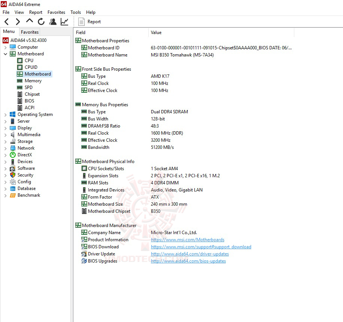The width and height of the screenshot is (343, 322).
Task: Switch to the Menu tab in sidebar
Action: pos(9,31)
